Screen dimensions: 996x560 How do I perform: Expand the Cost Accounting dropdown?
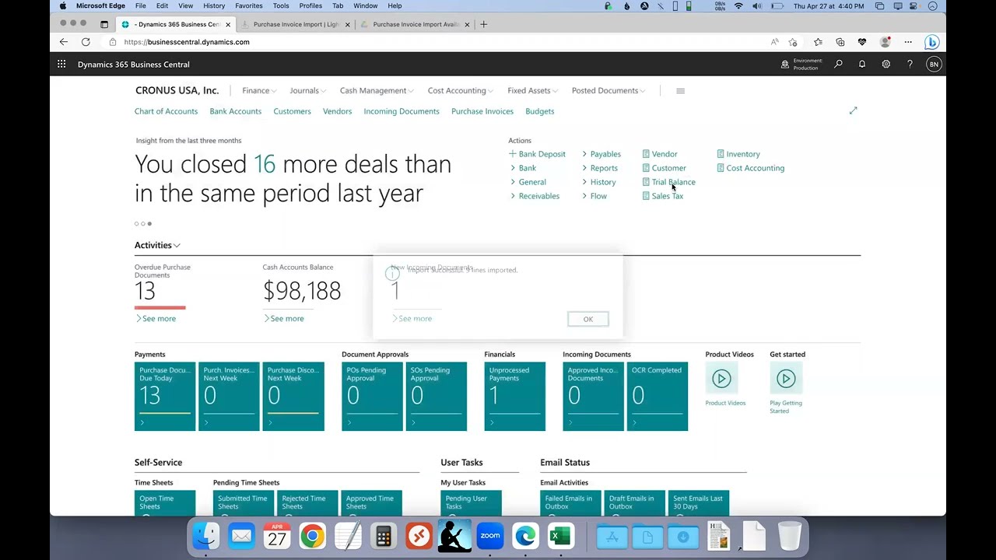460,91
